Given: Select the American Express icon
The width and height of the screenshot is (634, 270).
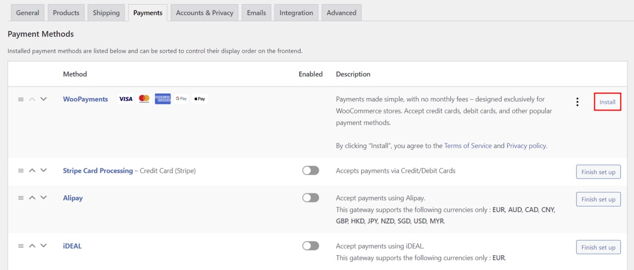Looking at the screenshot, I should pos(162,98).
